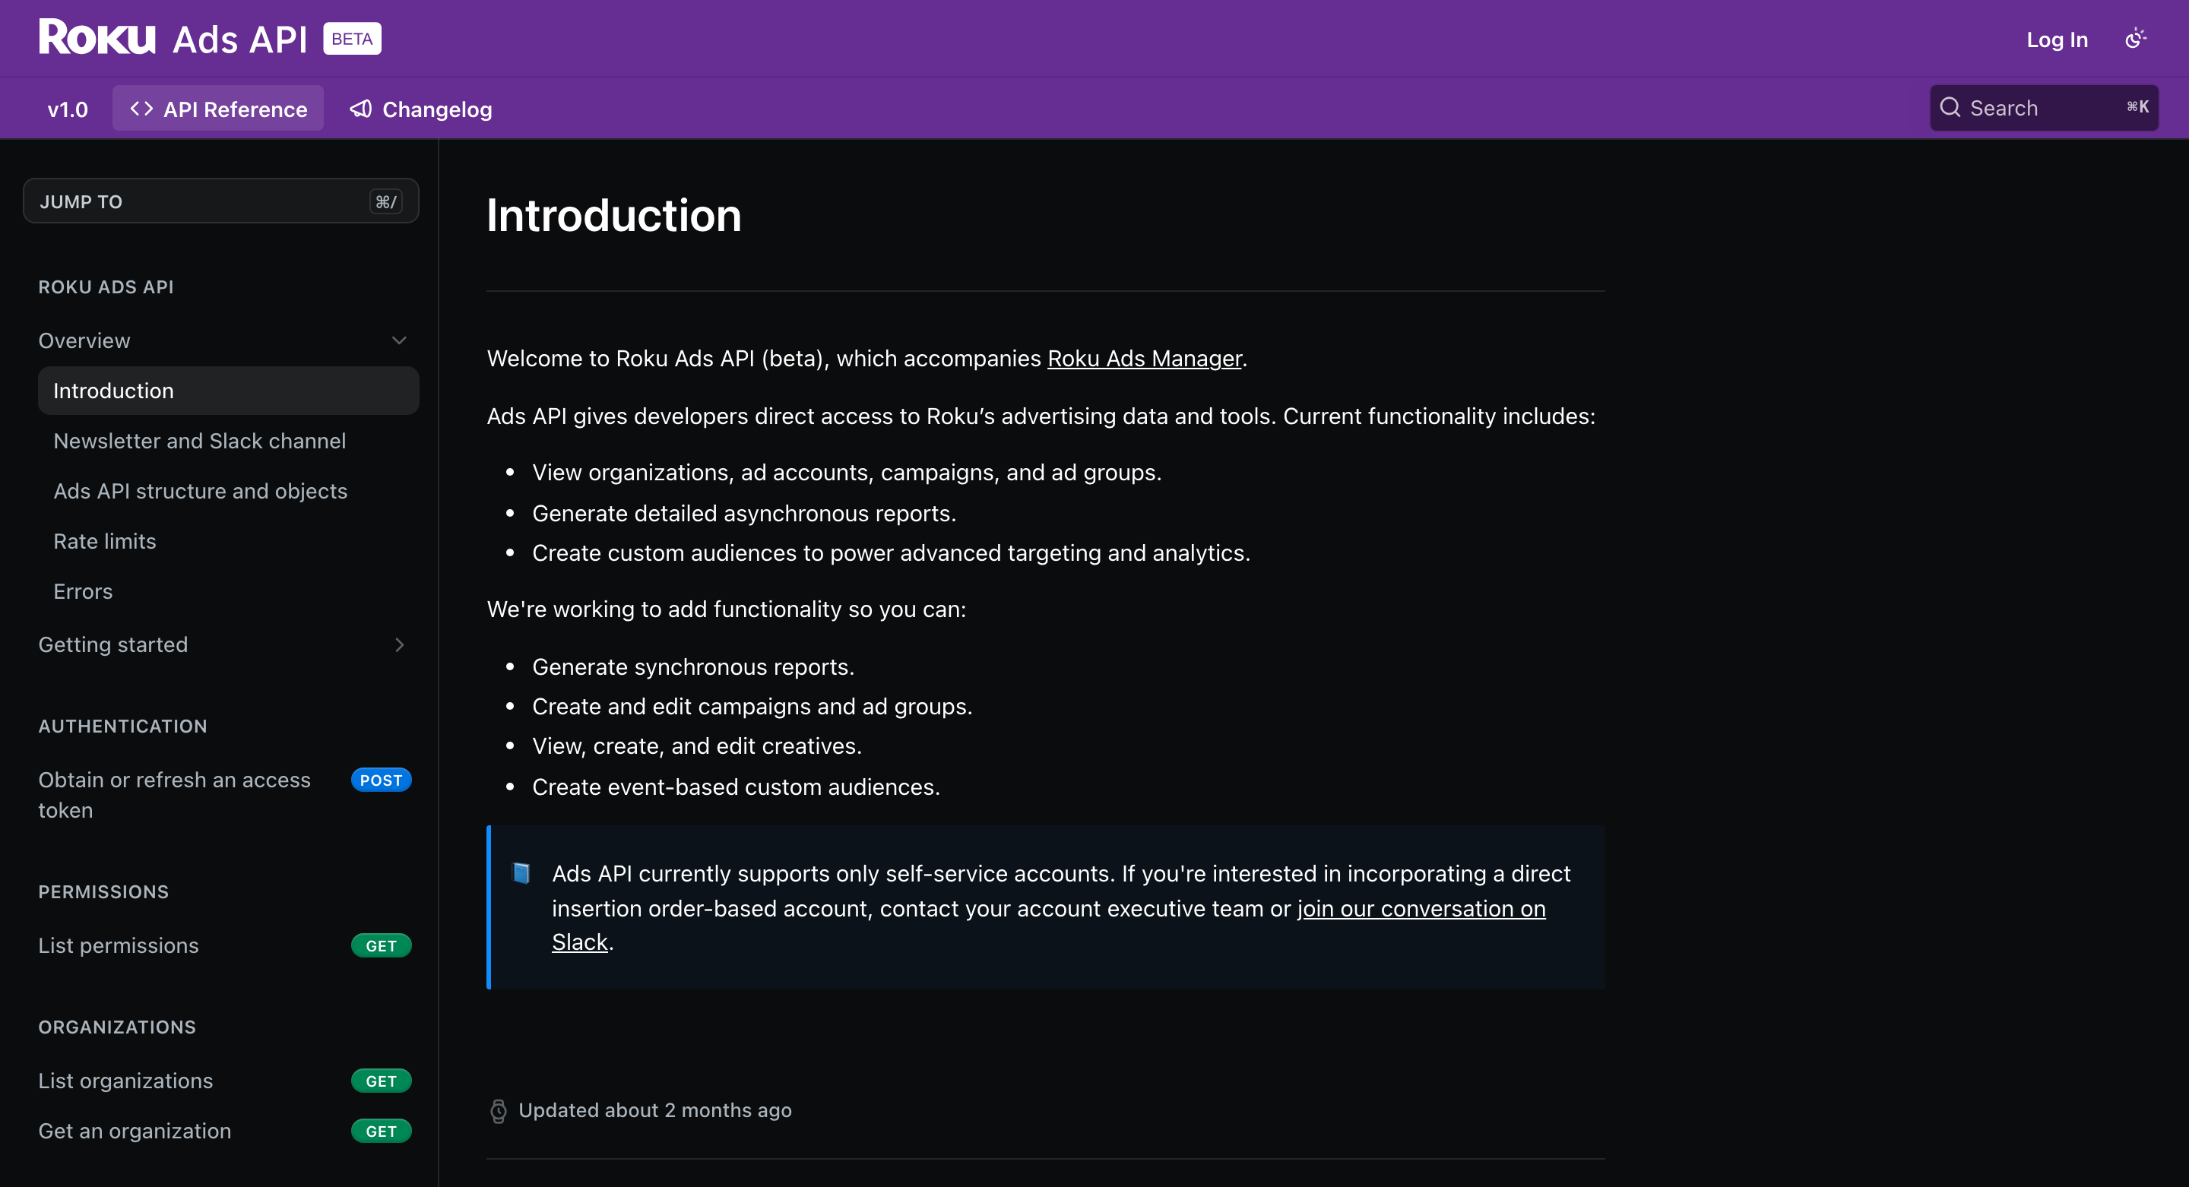Click the clock icon beside Updated

coord(499,1110)
